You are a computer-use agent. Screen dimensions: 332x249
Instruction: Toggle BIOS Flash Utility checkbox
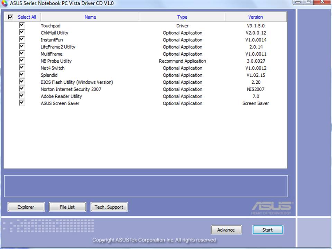click(22, 82)
